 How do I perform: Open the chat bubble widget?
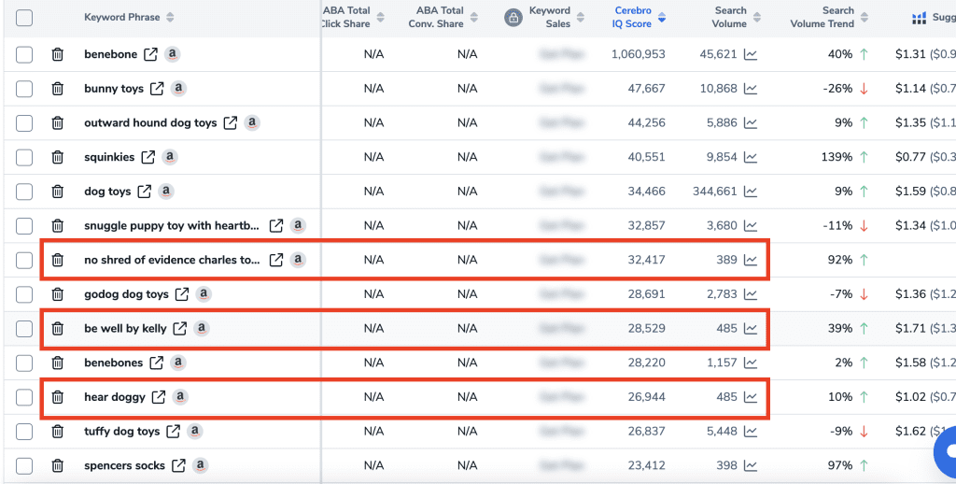(x=949, y=451)
